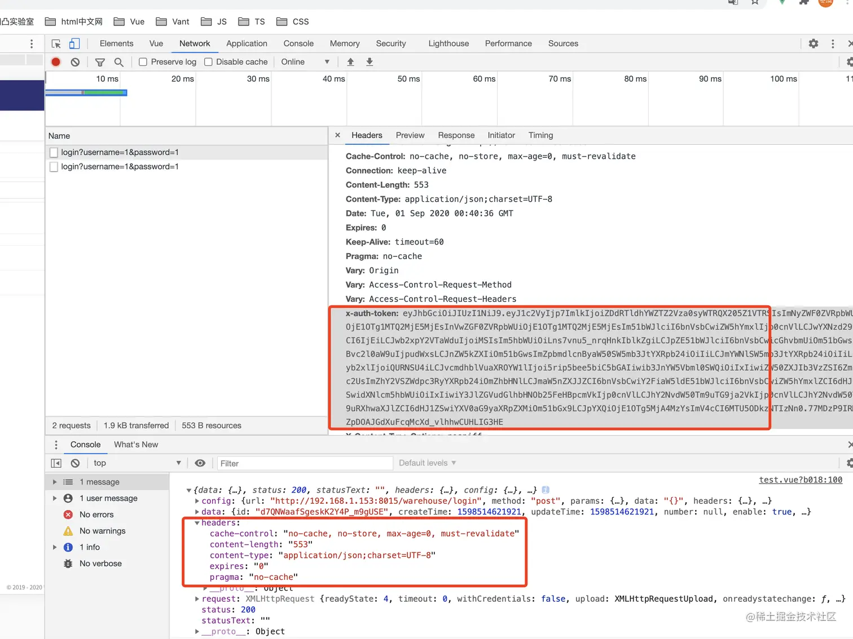Enable the Preserve log checkbox

[143, 62]
